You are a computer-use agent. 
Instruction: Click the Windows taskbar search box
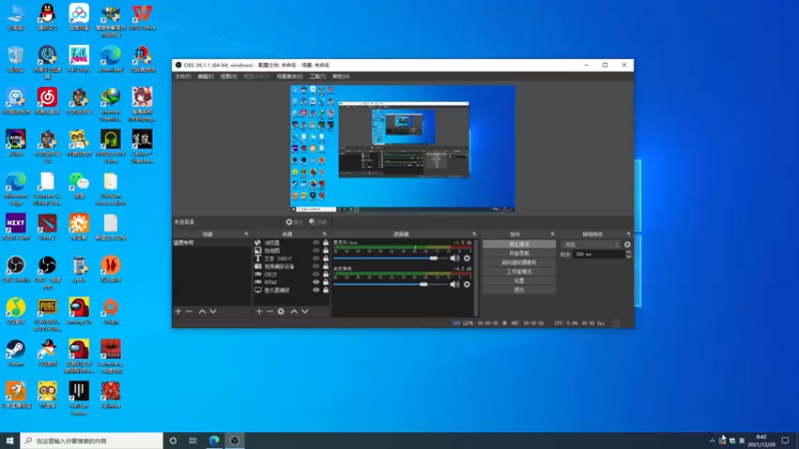click(92, 441)
